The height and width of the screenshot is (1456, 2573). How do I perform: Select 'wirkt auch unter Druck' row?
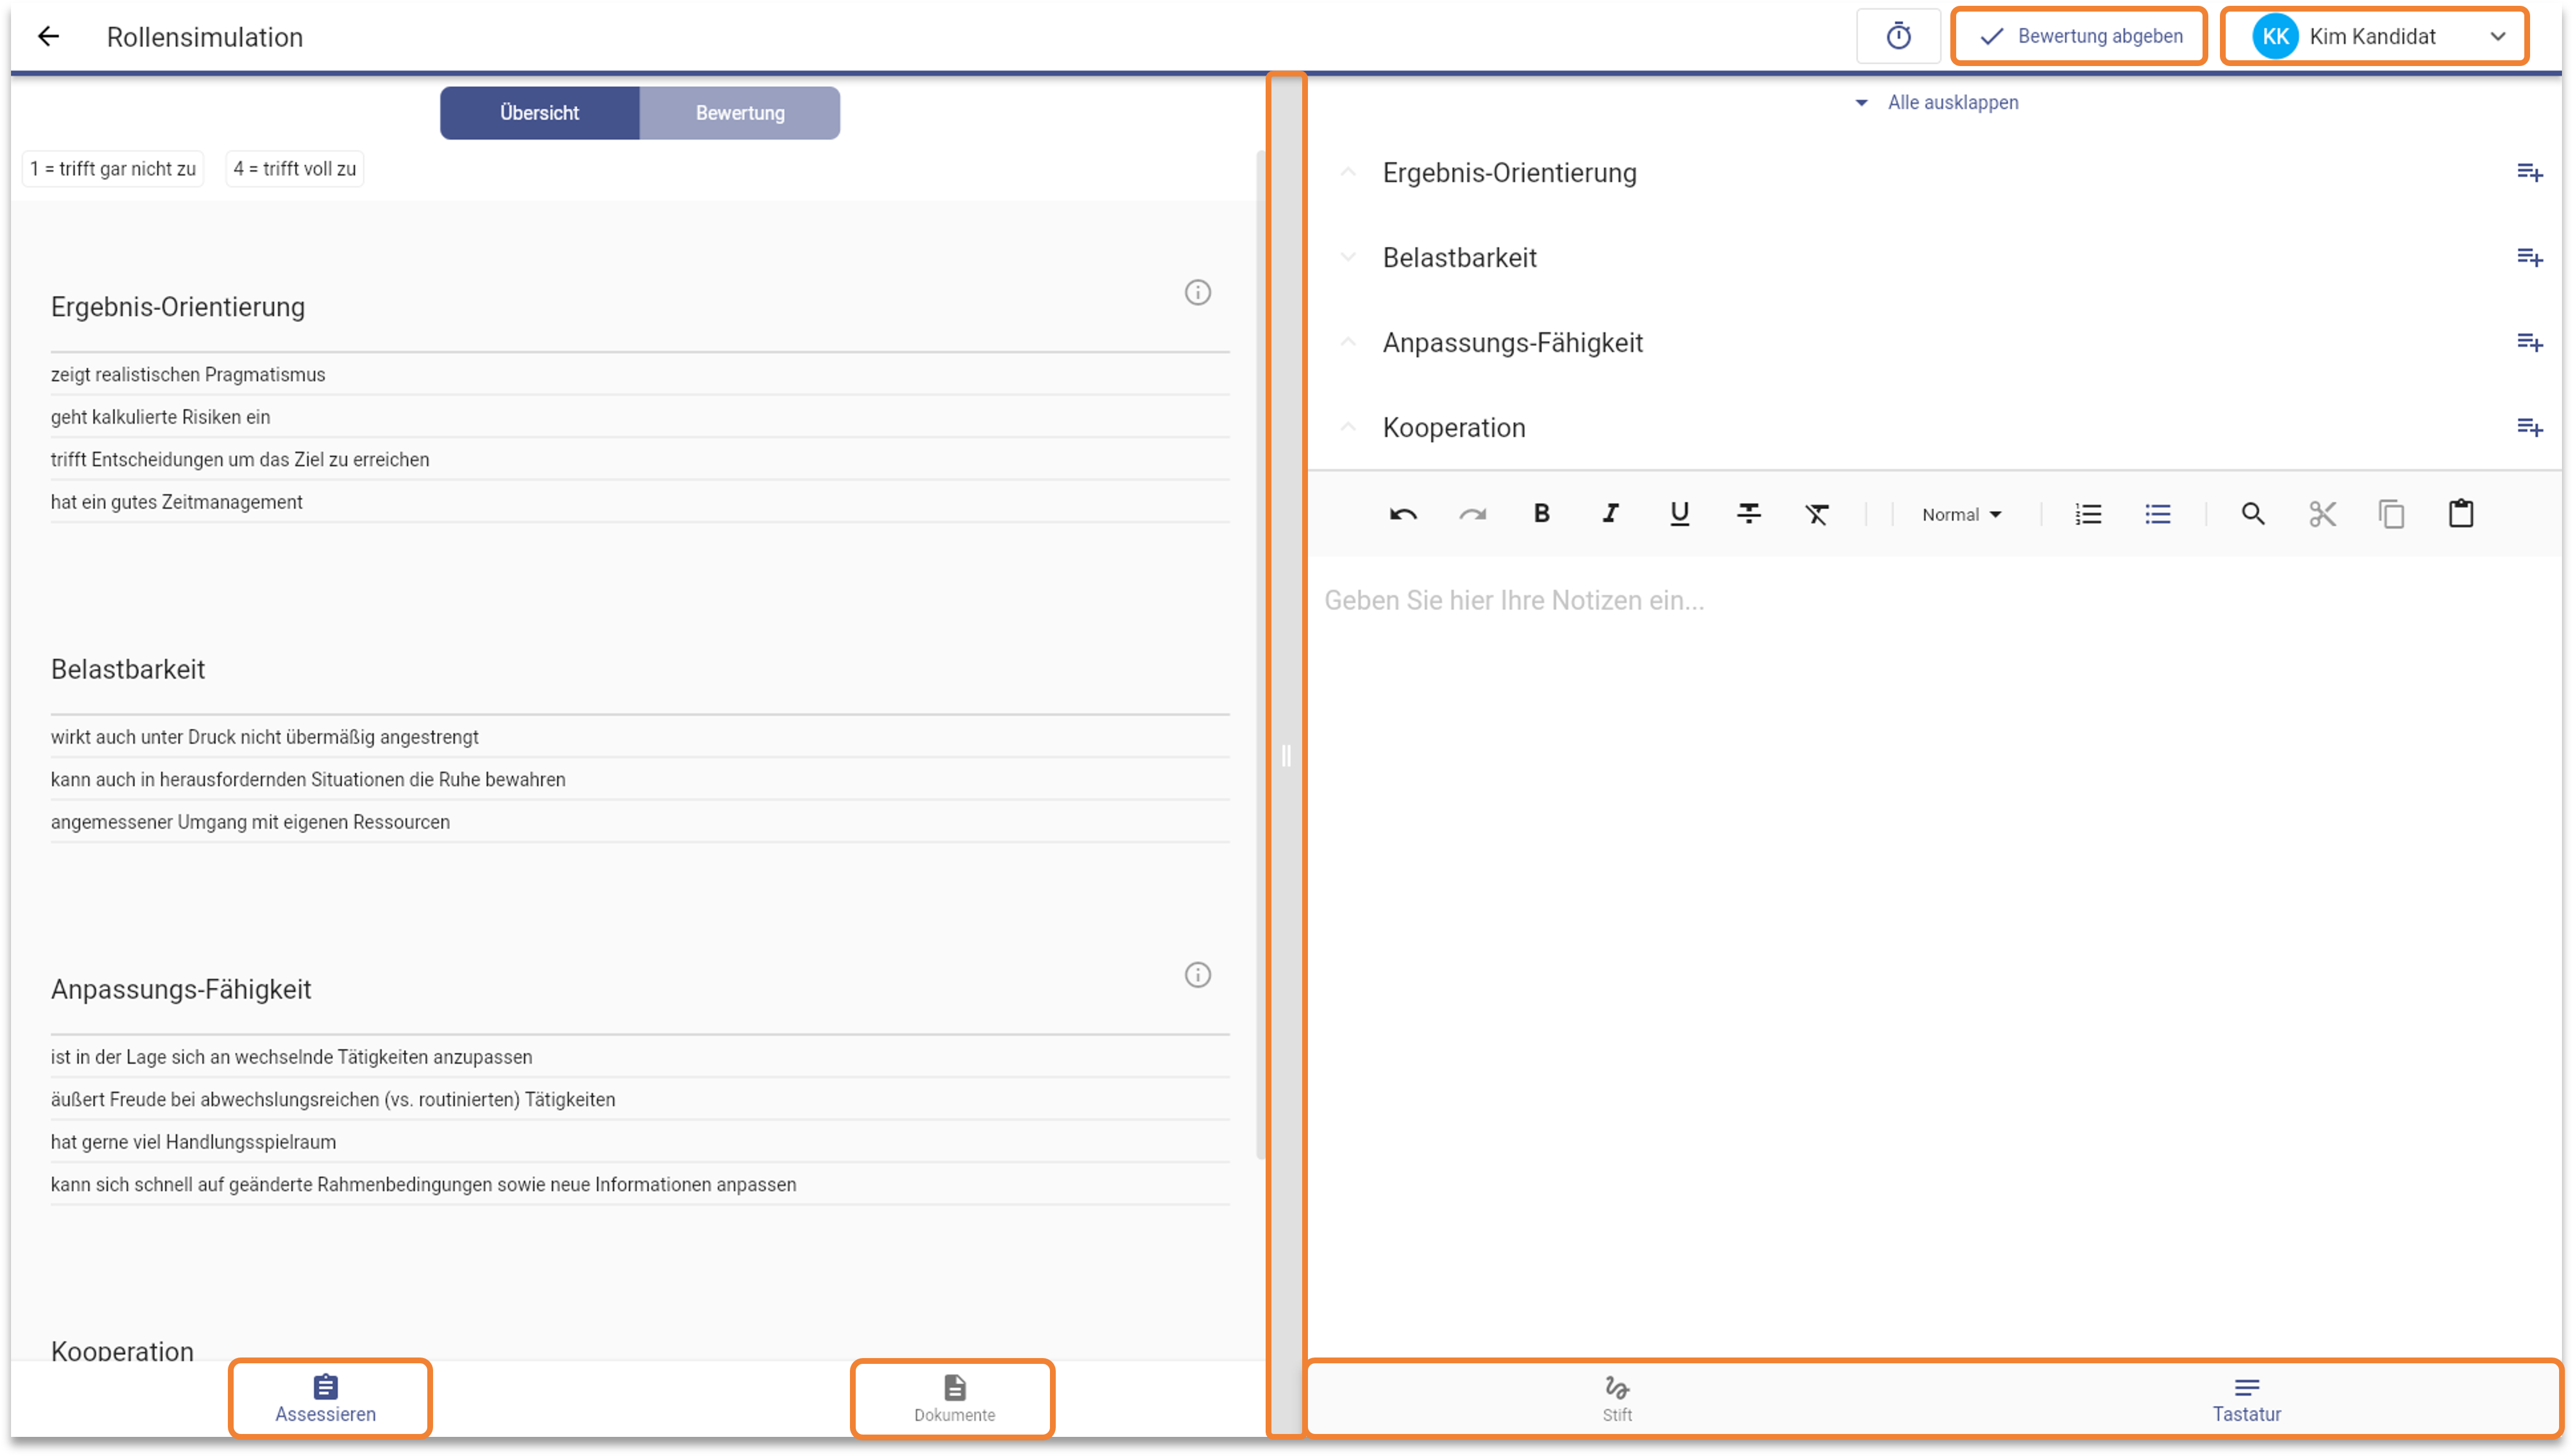639,737
